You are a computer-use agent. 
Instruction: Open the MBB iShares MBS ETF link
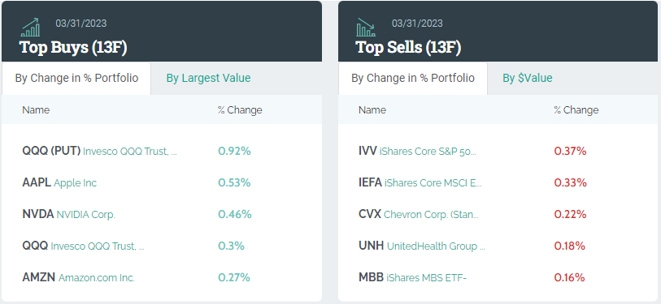point(413,278)
